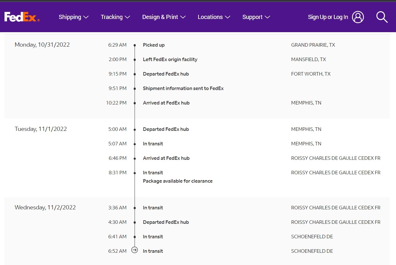
Task: Expand the Shipping dropdown menu
Action: pos(74,17)
